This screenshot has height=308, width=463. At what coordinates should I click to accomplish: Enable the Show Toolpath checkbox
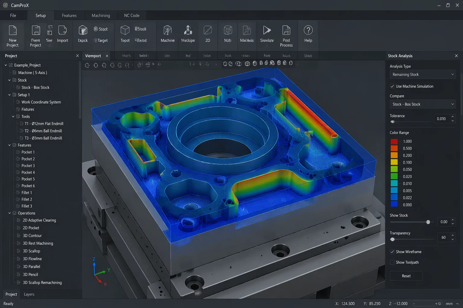(x=392, y=262)
